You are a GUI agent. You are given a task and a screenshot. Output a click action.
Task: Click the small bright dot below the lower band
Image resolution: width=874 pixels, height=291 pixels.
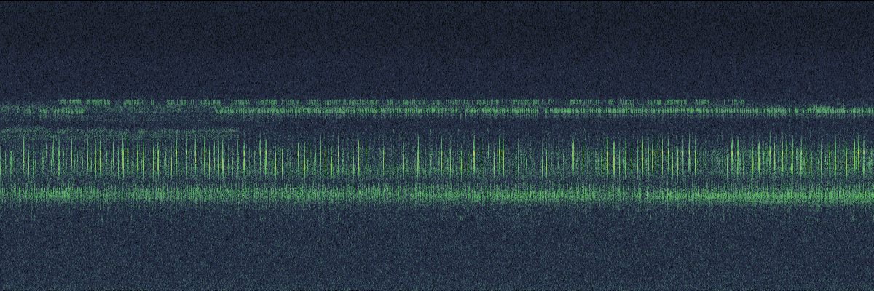pos(460,216)
